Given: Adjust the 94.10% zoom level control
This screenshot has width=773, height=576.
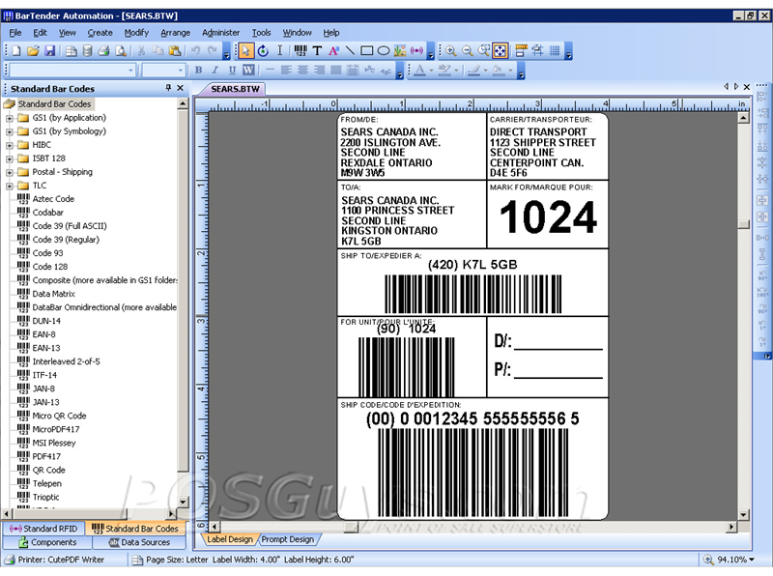Looking at the screenshot, I should point(732,559).
